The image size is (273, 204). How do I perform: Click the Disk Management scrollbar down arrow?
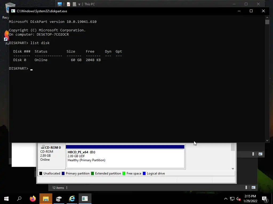coord(233,169)
